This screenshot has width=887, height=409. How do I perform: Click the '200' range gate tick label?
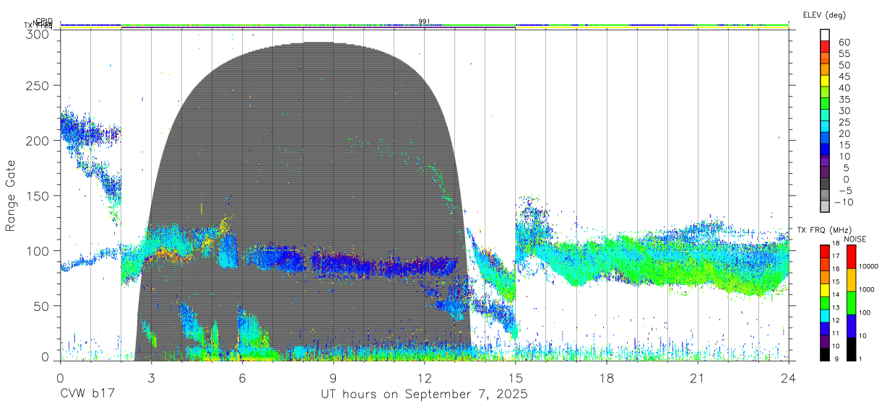(x=38, y=141)
